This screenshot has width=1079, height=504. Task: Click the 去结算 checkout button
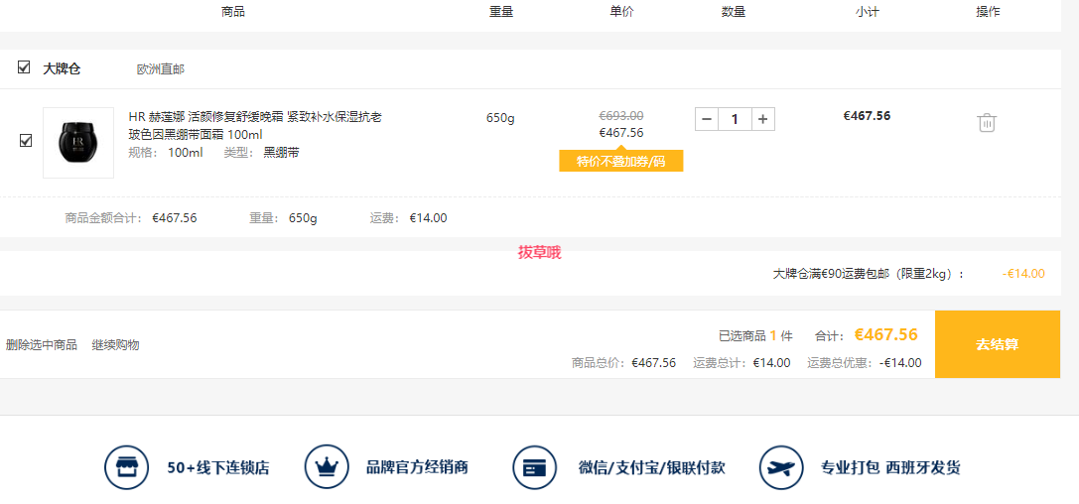point(998,344)
